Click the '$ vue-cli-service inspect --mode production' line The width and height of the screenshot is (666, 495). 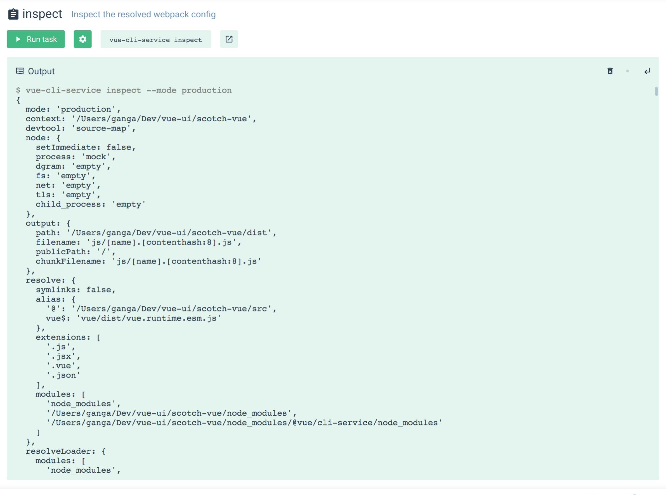pyautogui.click(x=124, y=90)
